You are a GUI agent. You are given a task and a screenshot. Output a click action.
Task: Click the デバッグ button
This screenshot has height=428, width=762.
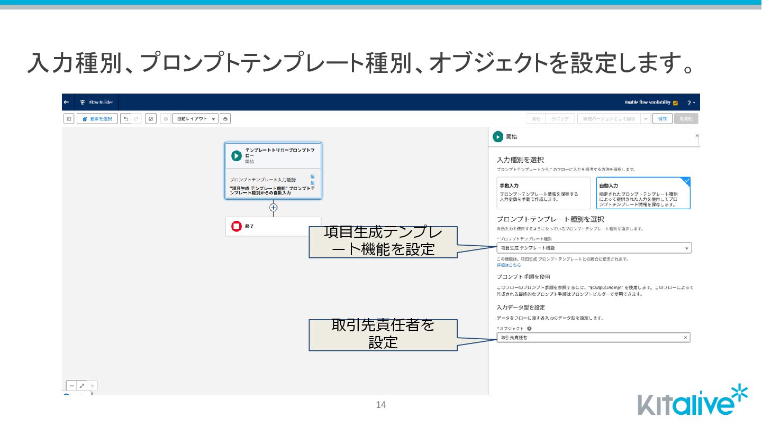[560, 119]
